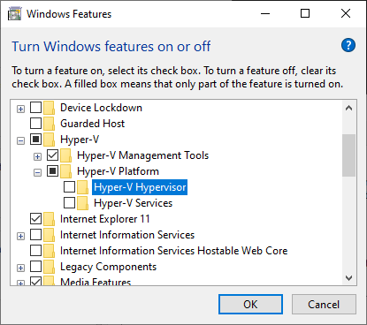Uncheck the Internet Explorer 11 checkbox
This screenshot has height=325, width=367.
point(35,219)
